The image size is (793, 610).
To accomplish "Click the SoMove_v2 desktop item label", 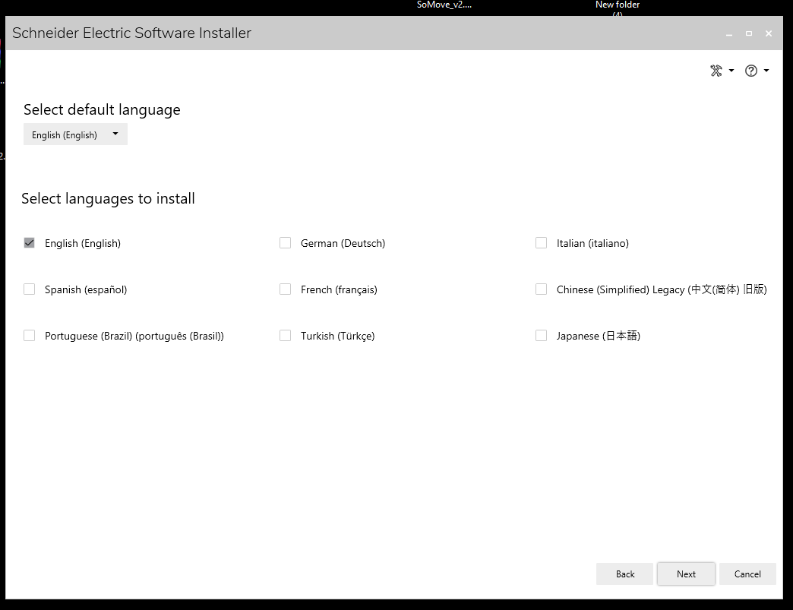I will [x=444, y=5].
